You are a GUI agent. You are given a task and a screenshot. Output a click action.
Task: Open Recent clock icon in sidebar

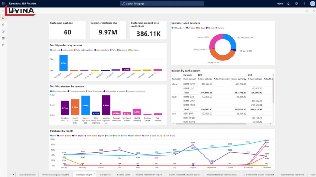coord(3,31)
